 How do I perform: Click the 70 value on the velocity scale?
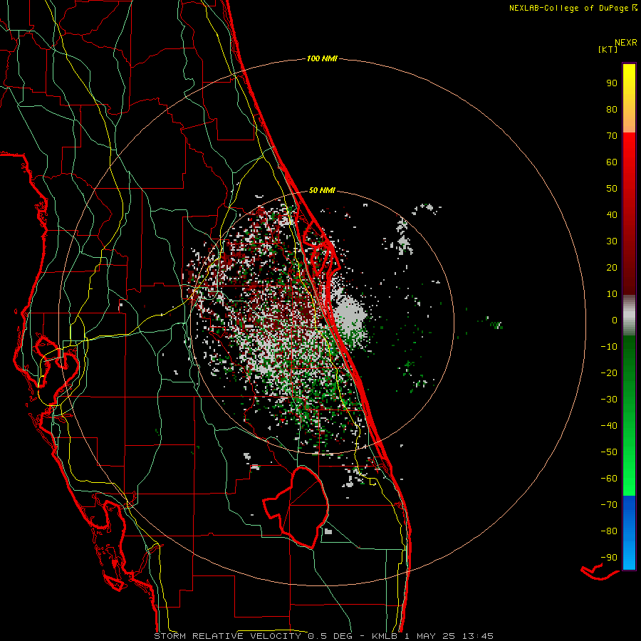(612, 136)
